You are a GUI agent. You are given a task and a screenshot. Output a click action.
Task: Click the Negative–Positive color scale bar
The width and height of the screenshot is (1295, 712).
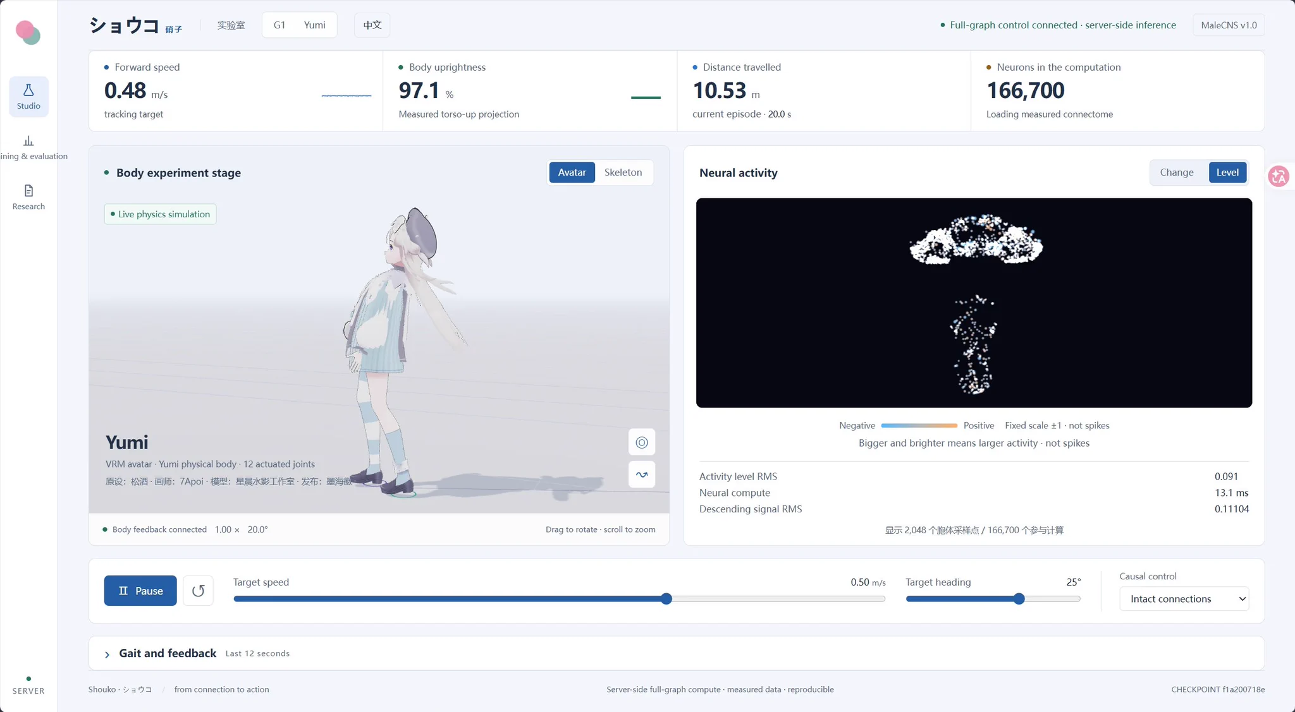point(919,426)
